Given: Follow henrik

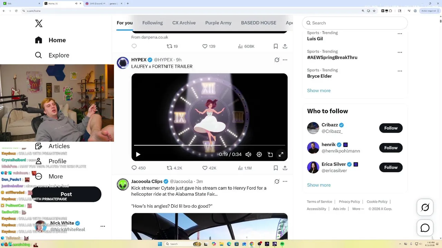Looking at the screenshot, I should tap(391, 148).
